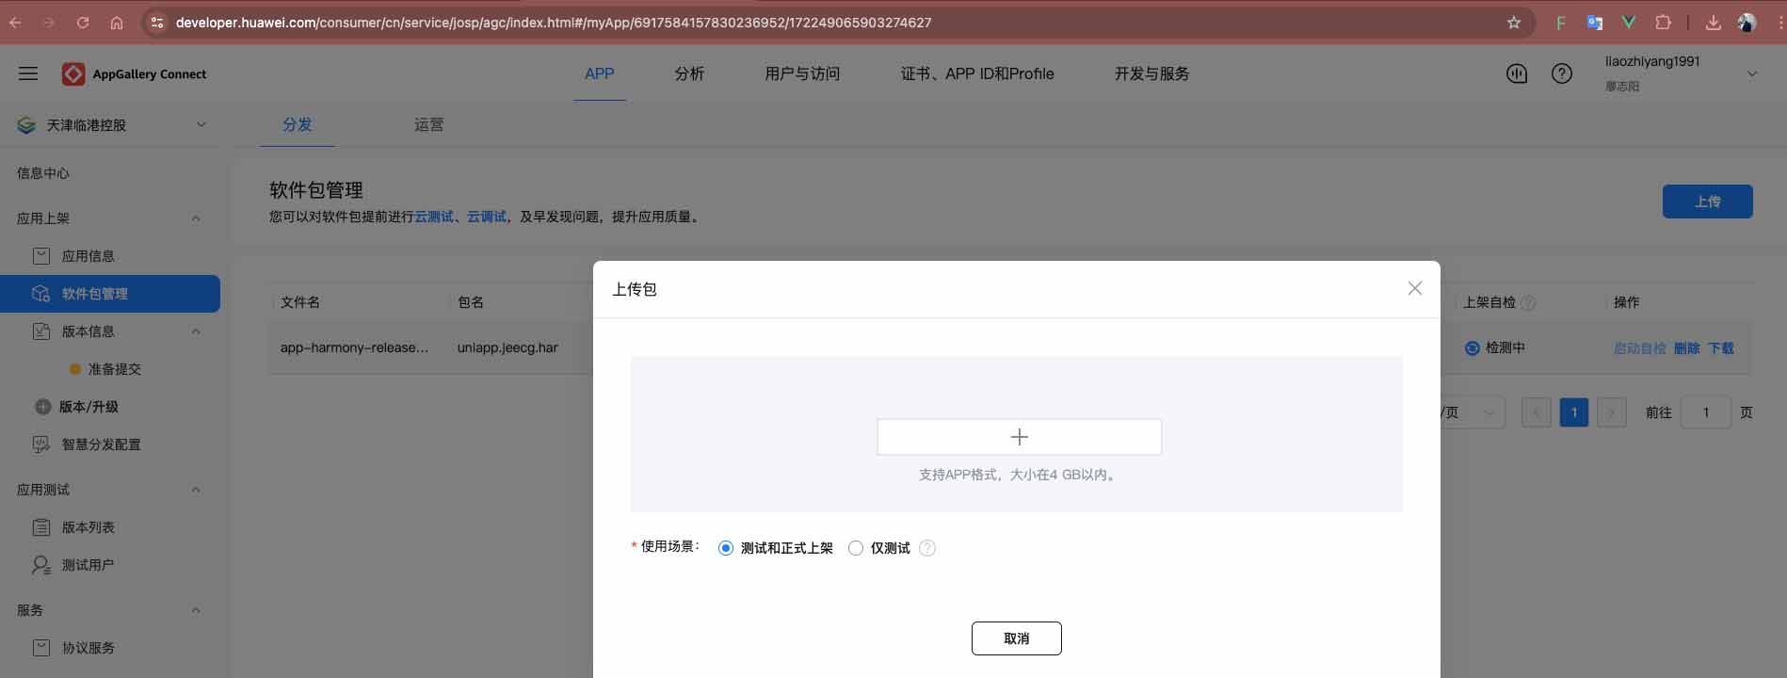Click the 测试用户 sidebar icon
Image resolution: width=1787 pixels, height=678 pixels.
(x=41, y=565)
